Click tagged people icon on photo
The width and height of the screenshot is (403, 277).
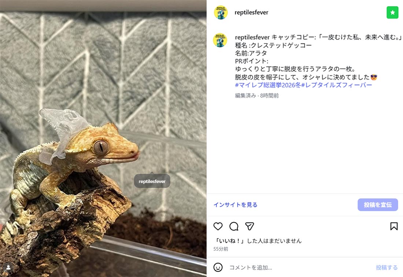pos(8,268)
